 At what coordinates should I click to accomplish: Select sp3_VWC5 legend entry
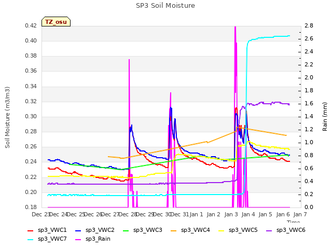click(238, 230)
